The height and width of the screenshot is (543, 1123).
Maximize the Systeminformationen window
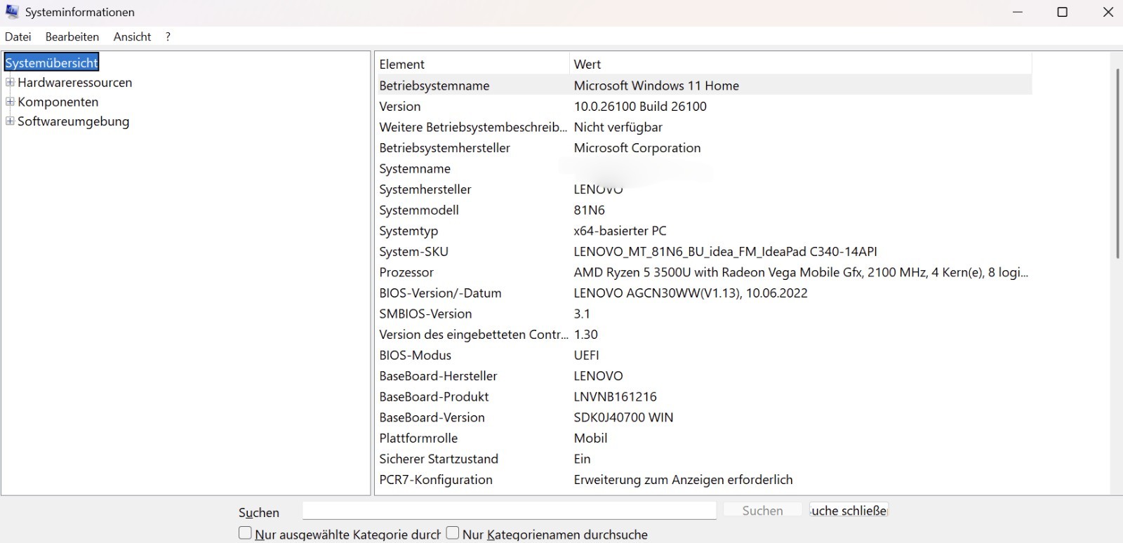pyautogui.click(x=1063, y=12)
